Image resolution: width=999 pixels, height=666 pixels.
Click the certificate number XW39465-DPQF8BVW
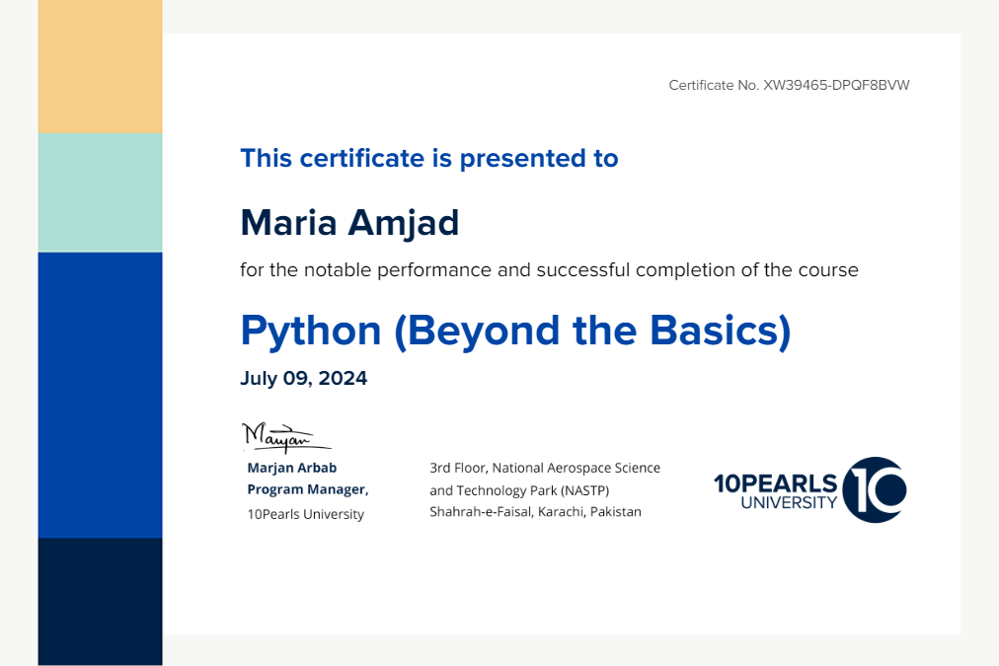[x=835, y=86]
